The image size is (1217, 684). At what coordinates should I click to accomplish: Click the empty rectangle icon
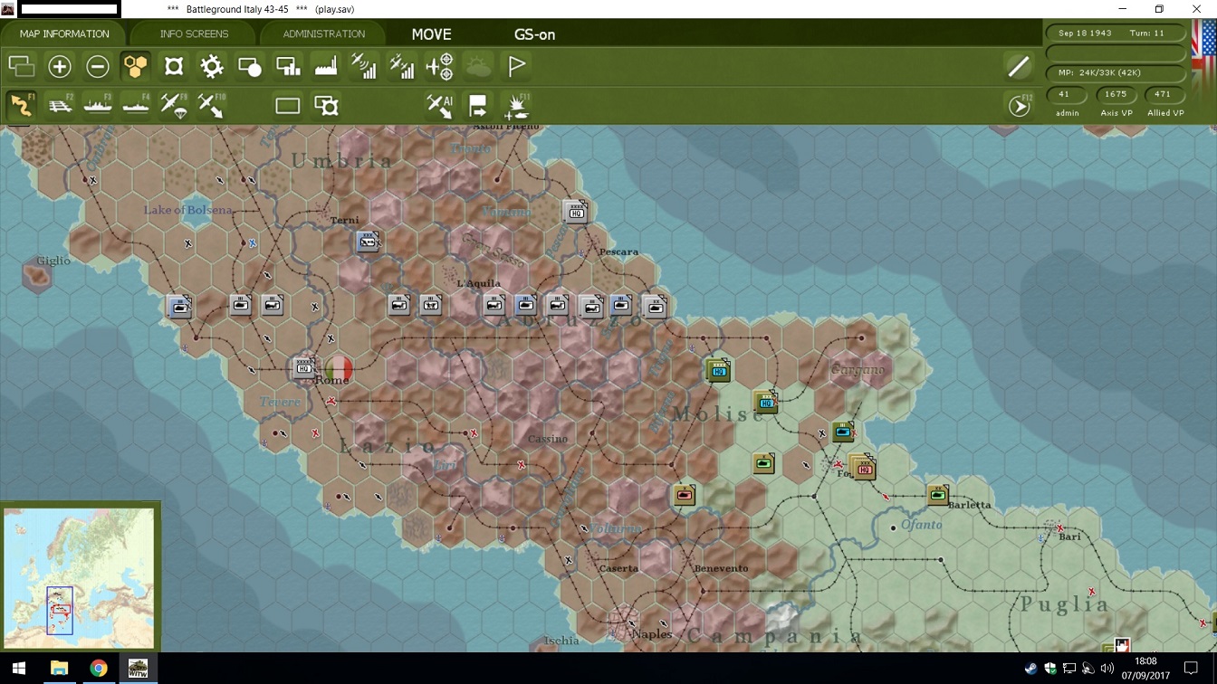click(x=288, y=106)
